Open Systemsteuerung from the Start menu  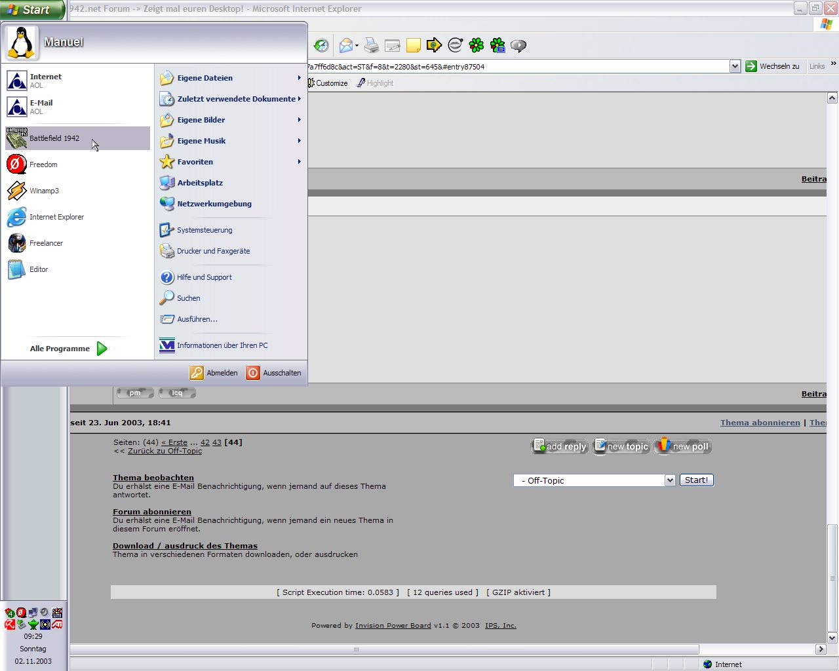pos(231,230)
